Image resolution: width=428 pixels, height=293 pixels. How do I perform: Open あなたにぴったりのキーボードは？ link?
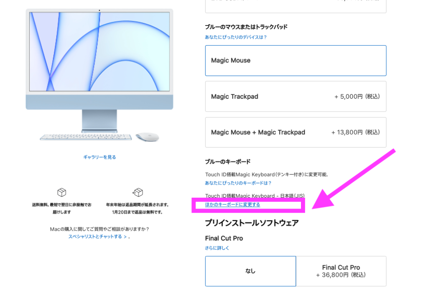[x=238, y=183]
